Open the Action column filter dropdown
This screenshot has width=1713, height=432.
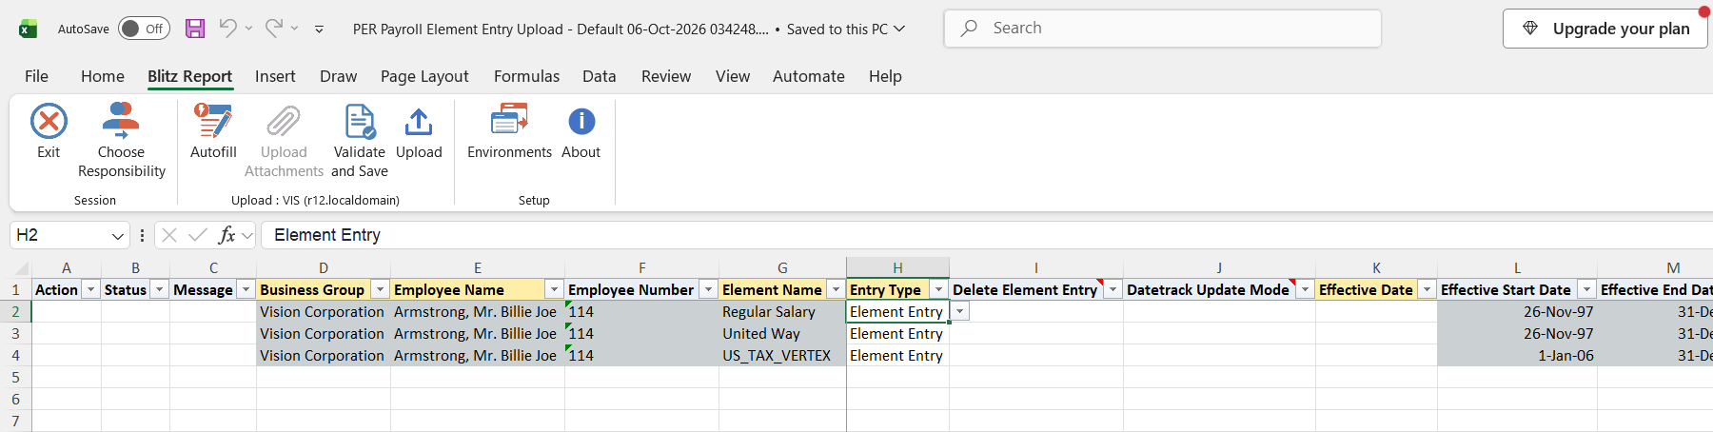click(91, 289)
